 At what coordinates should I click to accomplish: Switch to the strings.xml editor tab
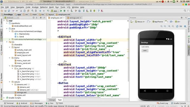74,18
